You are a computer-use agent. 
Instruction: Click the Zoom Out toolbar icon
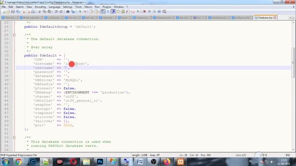[x=85, y=12]
